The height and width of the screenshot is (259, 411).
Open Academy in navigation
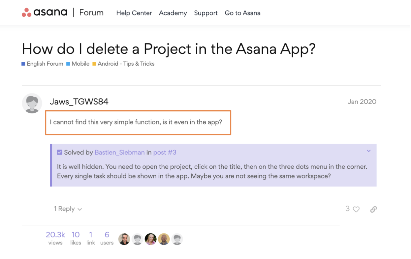click(x=173, y=13)
